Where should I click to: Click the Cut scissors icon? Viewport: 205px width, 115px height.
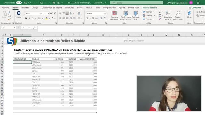(x=9, y=12)
